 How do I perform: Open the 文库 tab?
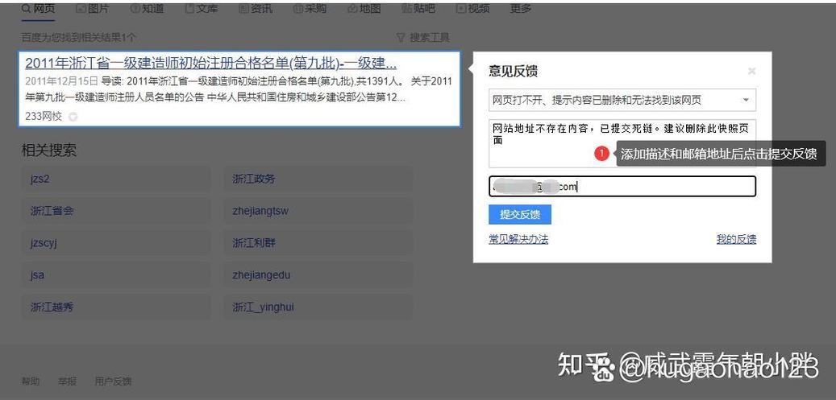click(202, 9)
